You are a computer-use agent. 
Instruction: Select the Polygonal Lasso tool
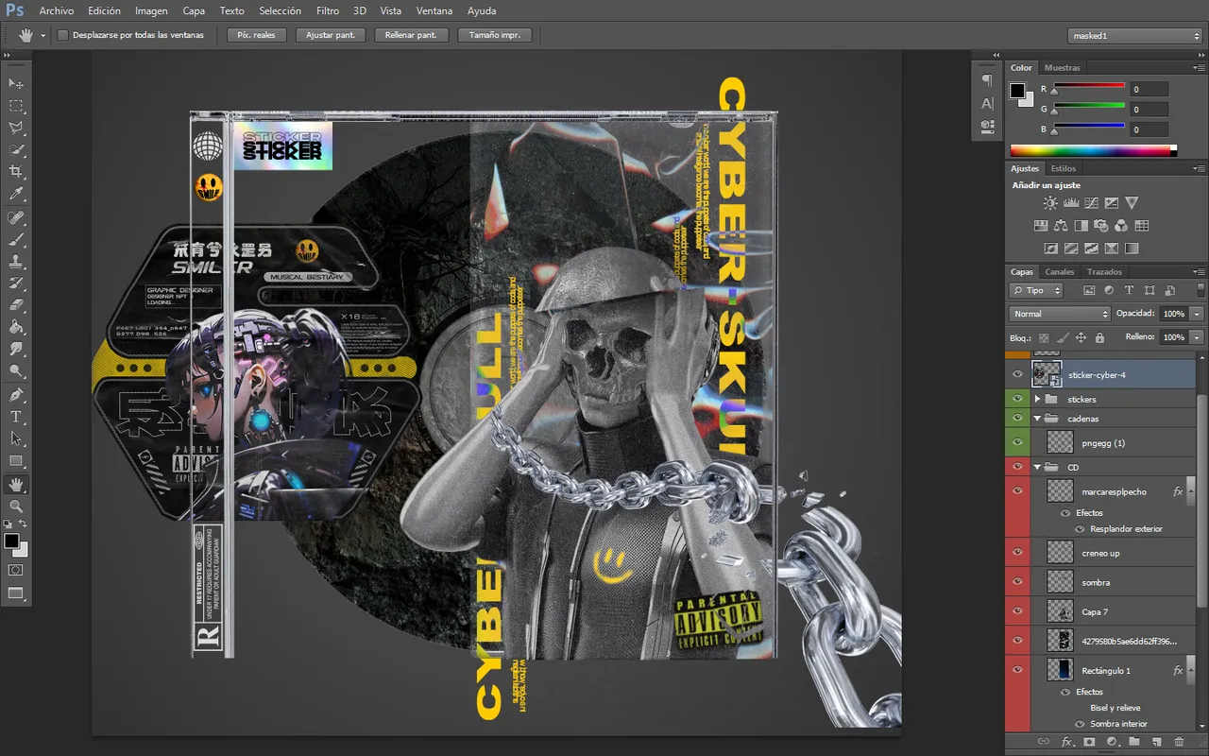pyautogui.click(x=16, y=128)
